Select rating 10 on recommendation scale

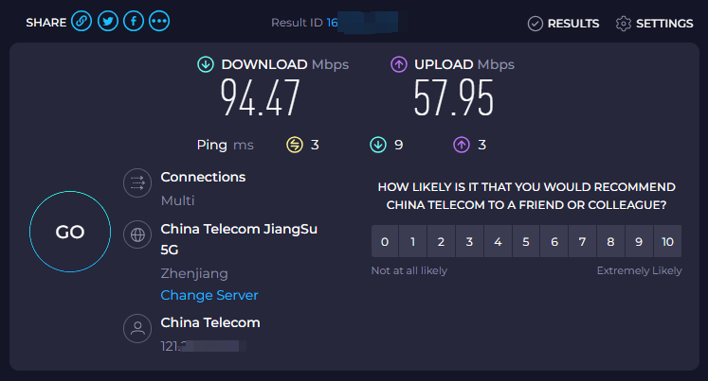[x=667, y=242]
